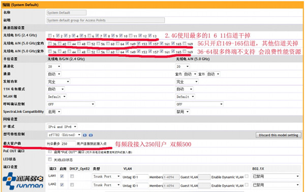The image size is (305, 192).
Task: Click the LAN2 Untag ID field
Action: (142, 185)
